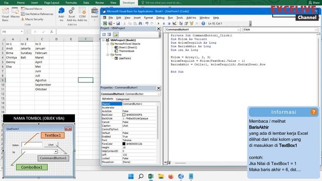Click the Lihat button on UserForm
This screenshot has height=181, width=322.
coord(51,145)
